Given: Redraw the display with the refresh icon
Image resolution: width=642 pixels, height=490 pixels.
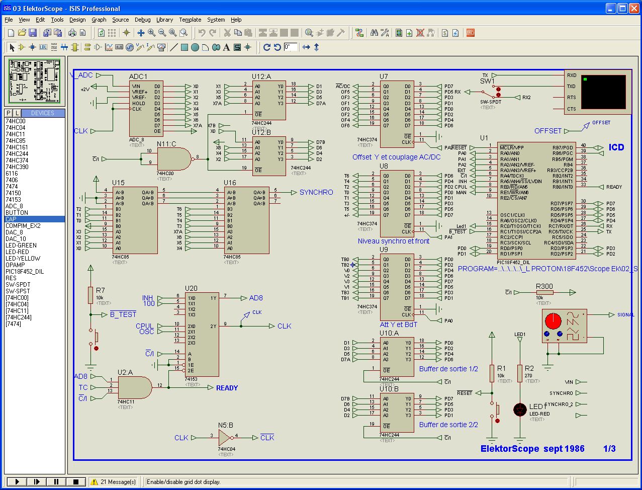Looking at the screenshot, I should (102, 33).
